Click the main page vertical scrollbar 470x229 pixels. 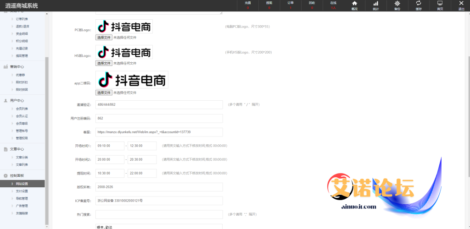click(469, 117)
